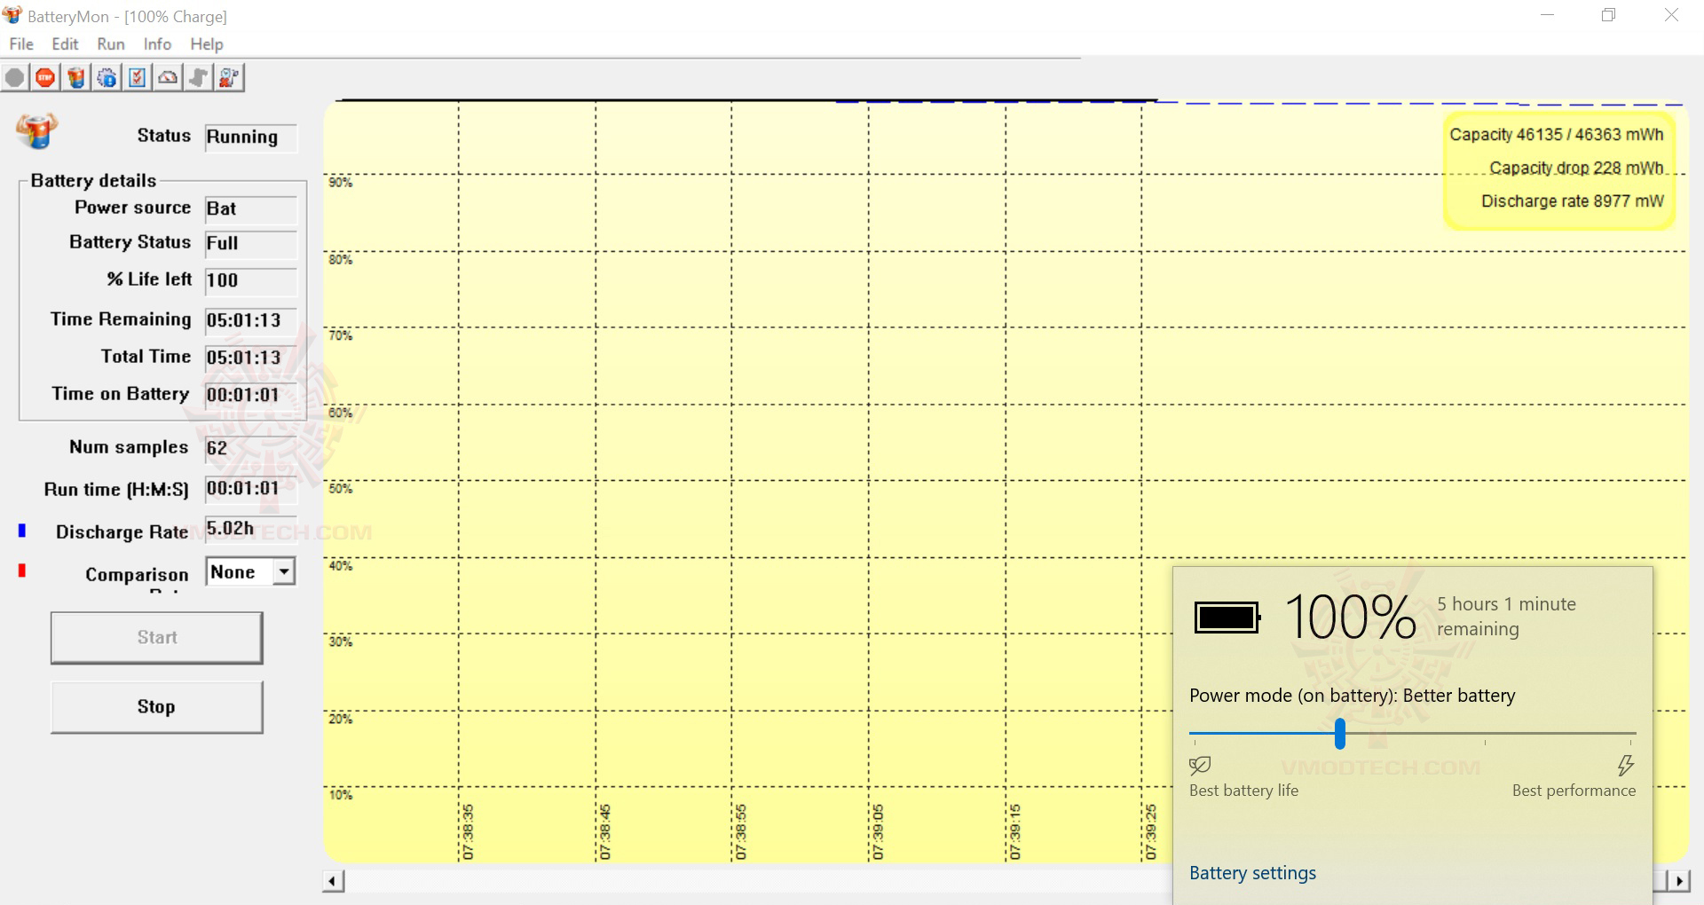This screenshot has width=1704, height=905.
Task: Click the disabled Start button
Action: [x=157, y=637]
